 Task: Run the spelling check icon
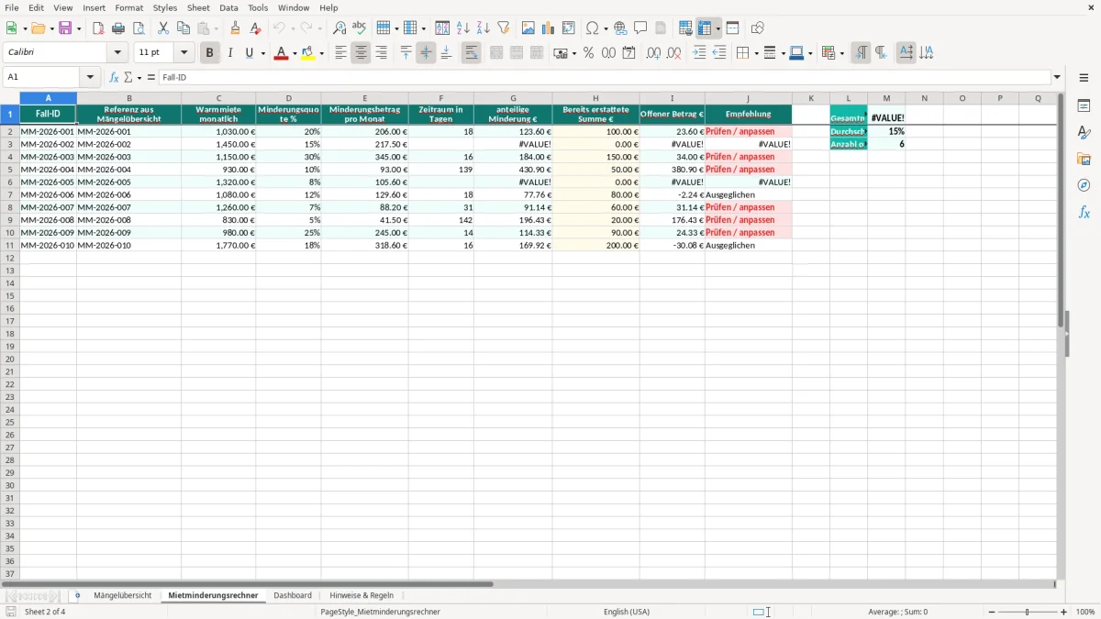click(x=360, y=28)
